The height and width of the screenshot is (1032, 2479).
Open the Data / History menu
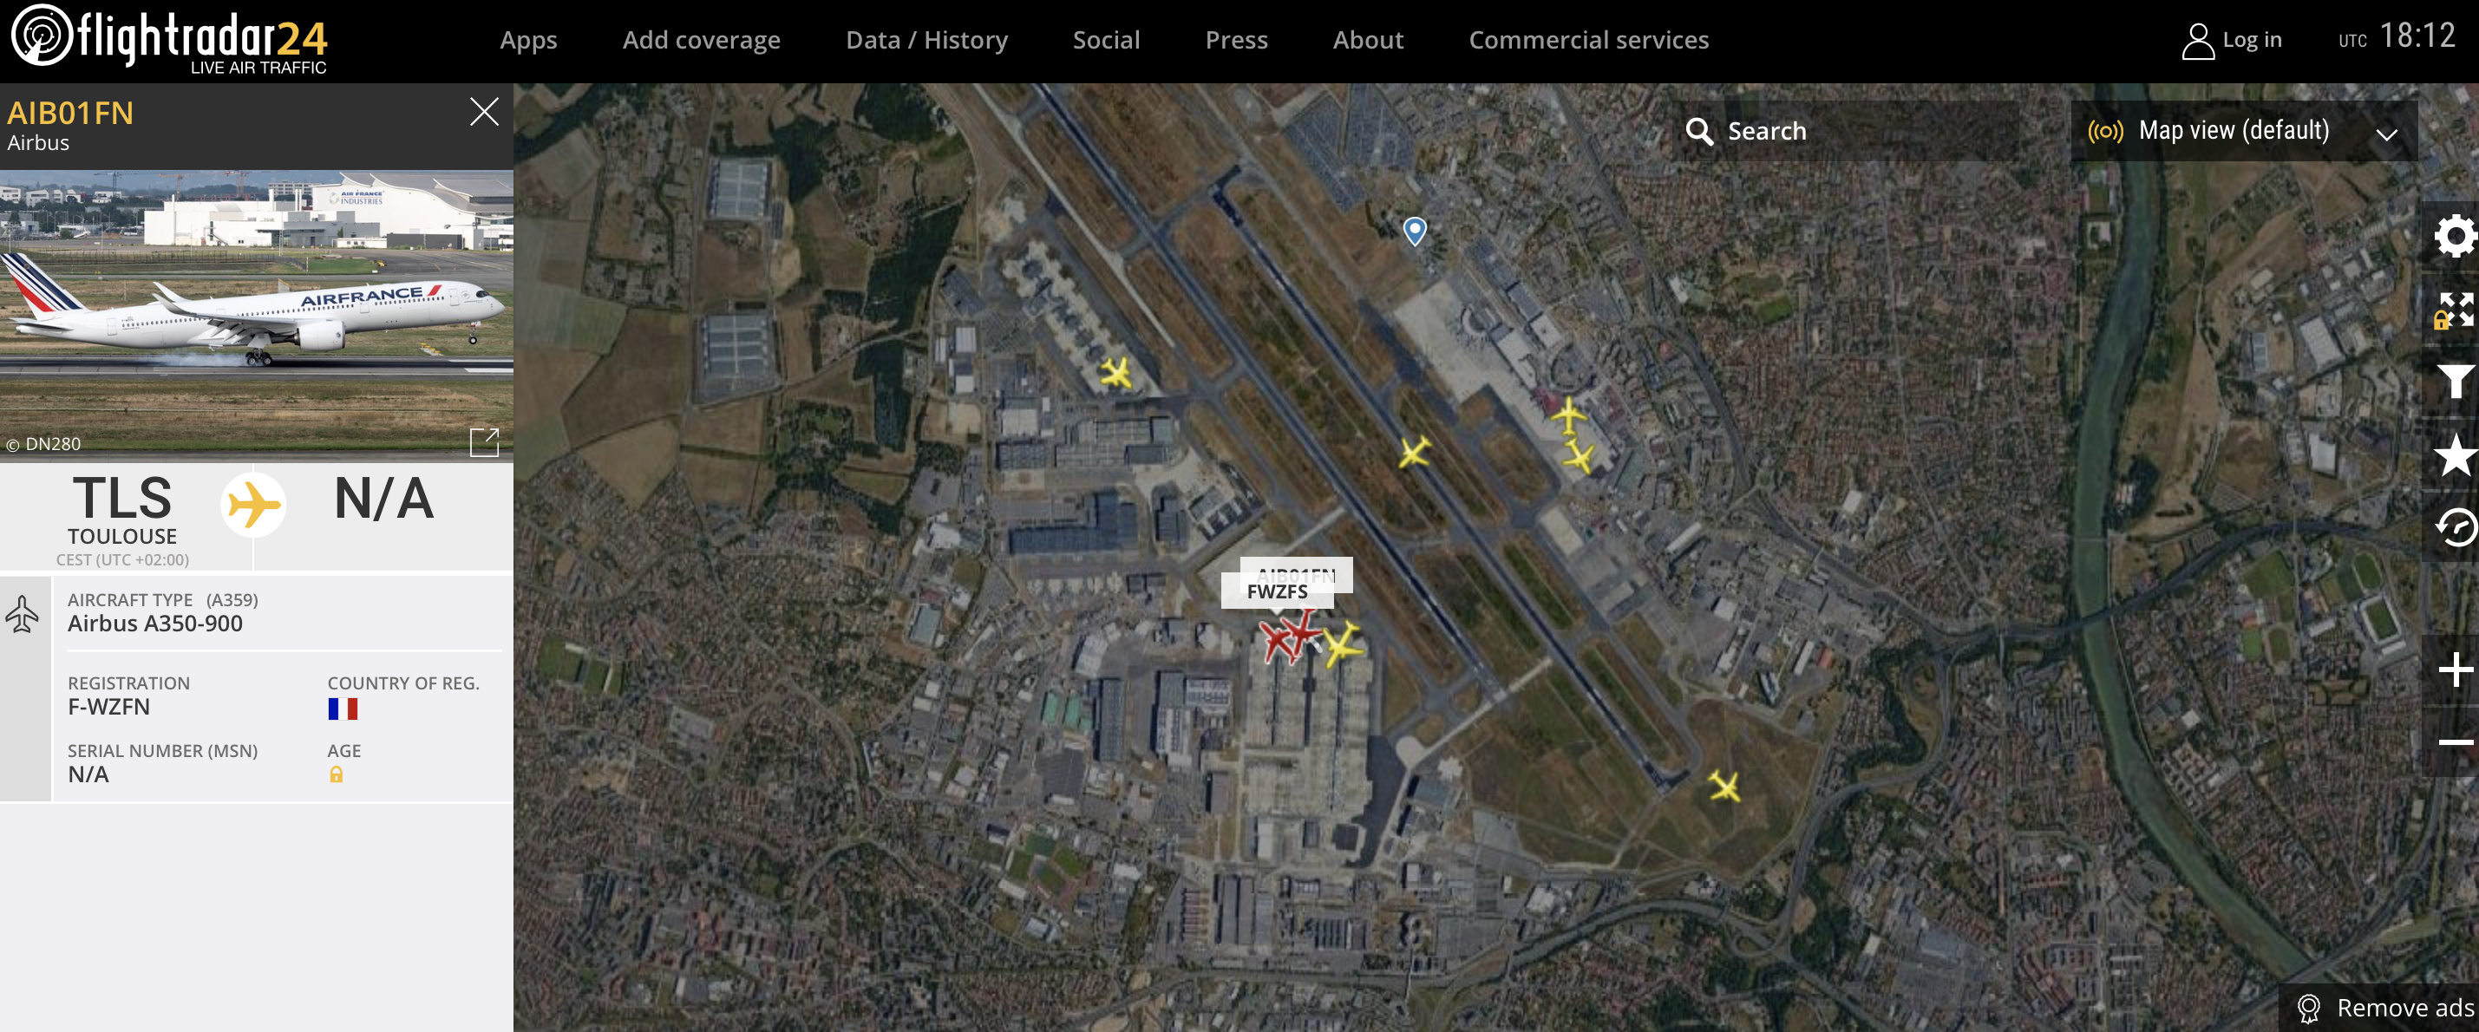coord(926,41)
